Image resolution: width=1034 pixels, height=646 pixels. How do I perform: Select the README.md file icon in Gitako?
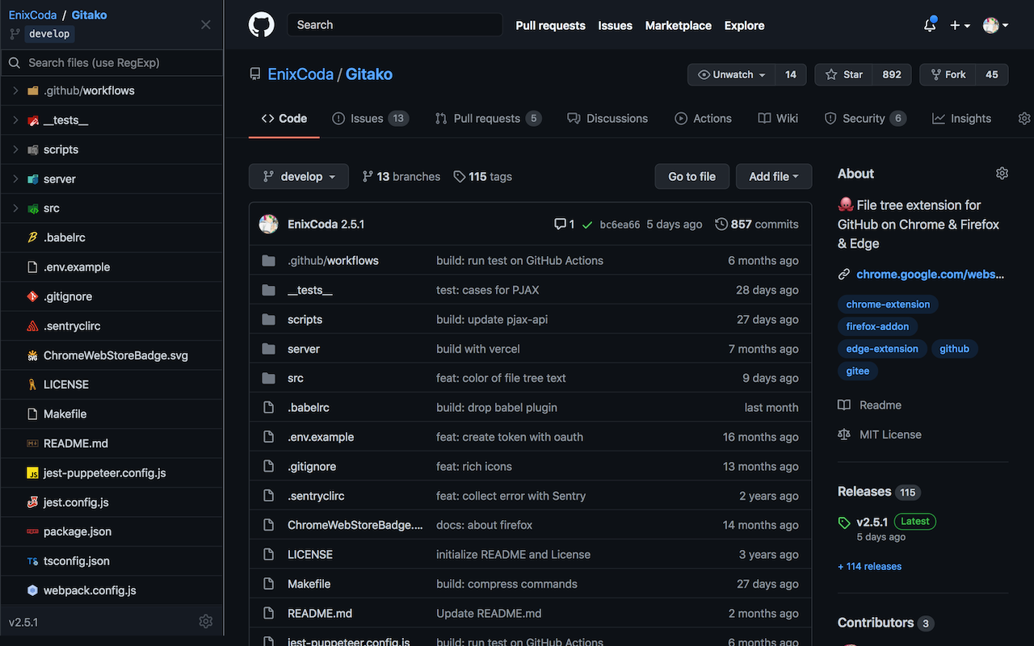pyautogui.click(x=32, y=443)
